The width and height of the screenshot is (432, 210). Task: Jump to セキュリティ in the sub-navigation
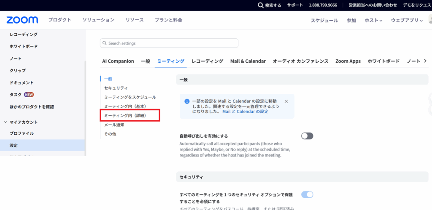(116, 88)
